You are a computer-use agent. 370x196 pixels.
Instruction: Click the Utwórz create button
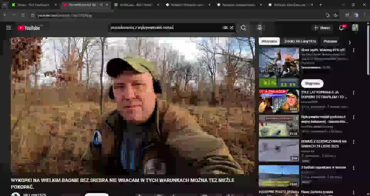pos(322,27)
